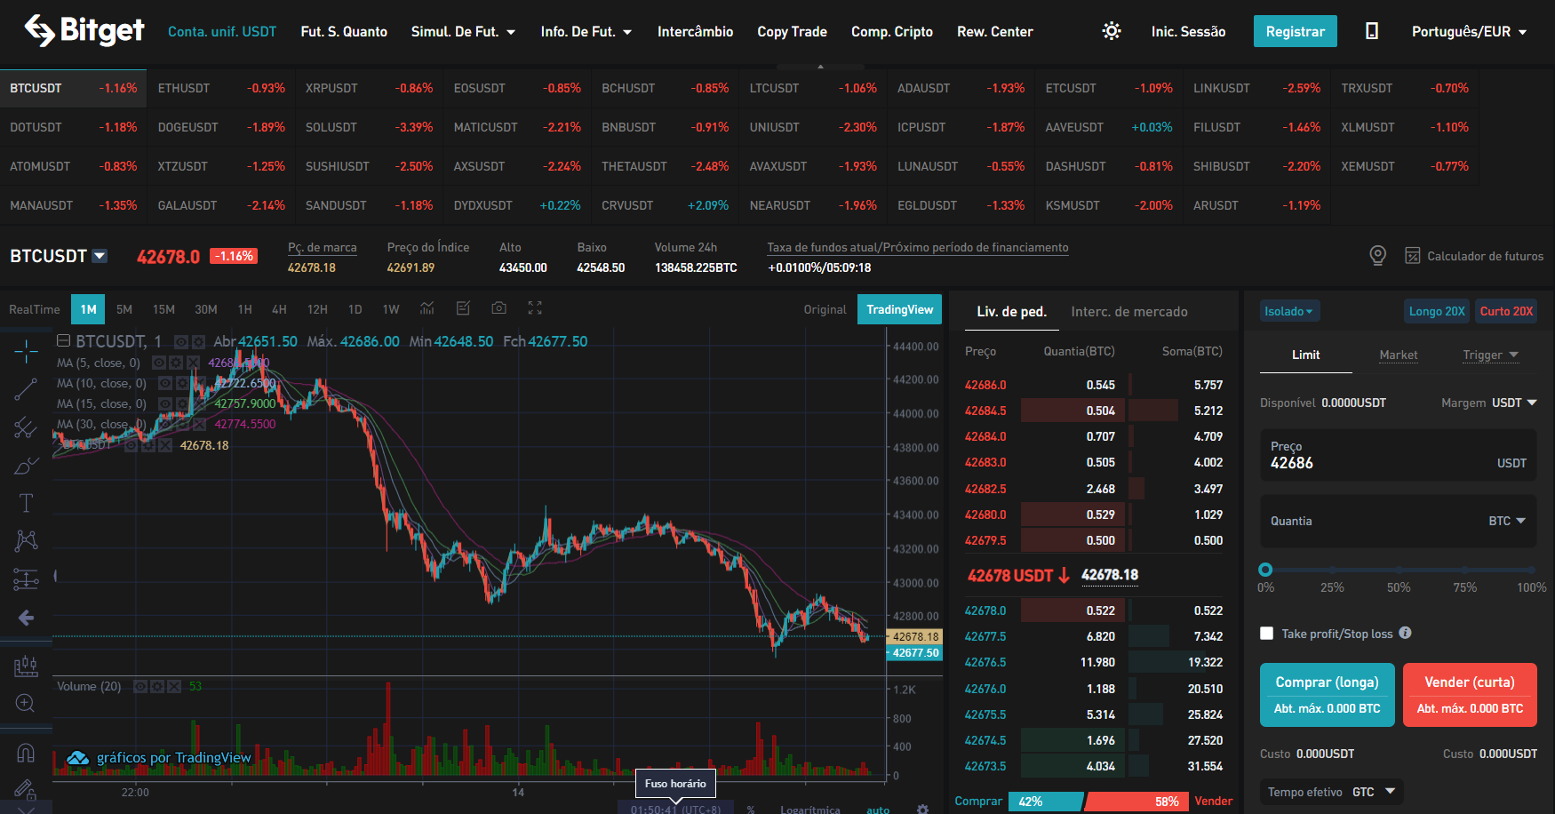Open MA (5, close, 0) settings gear

[x=175, y=363]
